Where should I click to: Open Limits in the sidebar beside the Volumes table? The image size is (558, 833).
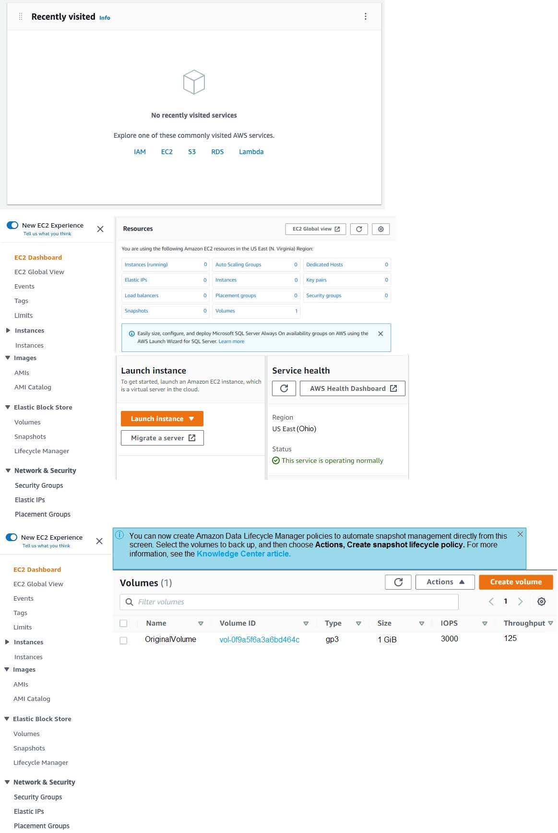(x=23, y=627)
